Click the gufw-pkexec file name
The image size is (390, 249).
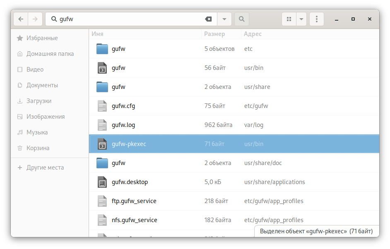(x=129, y=144)
